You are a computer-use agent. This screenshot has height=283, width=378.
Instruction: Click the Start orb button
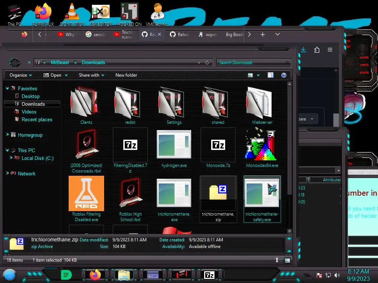tap(10, 275)
